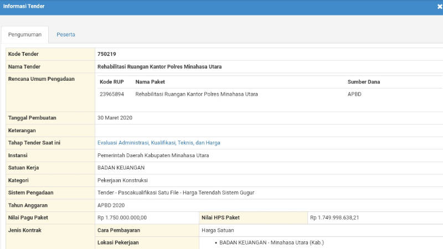This screenshot has width=443, height=249.
Task: Click Harga Satuan value
Action: click(x=218, y=230)
